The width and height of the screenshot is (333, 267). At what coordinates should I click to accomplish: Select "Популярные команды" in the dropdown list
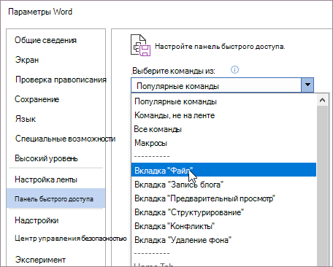223,101
